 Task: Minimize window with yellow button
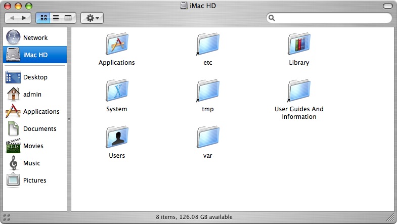point(18,6)
